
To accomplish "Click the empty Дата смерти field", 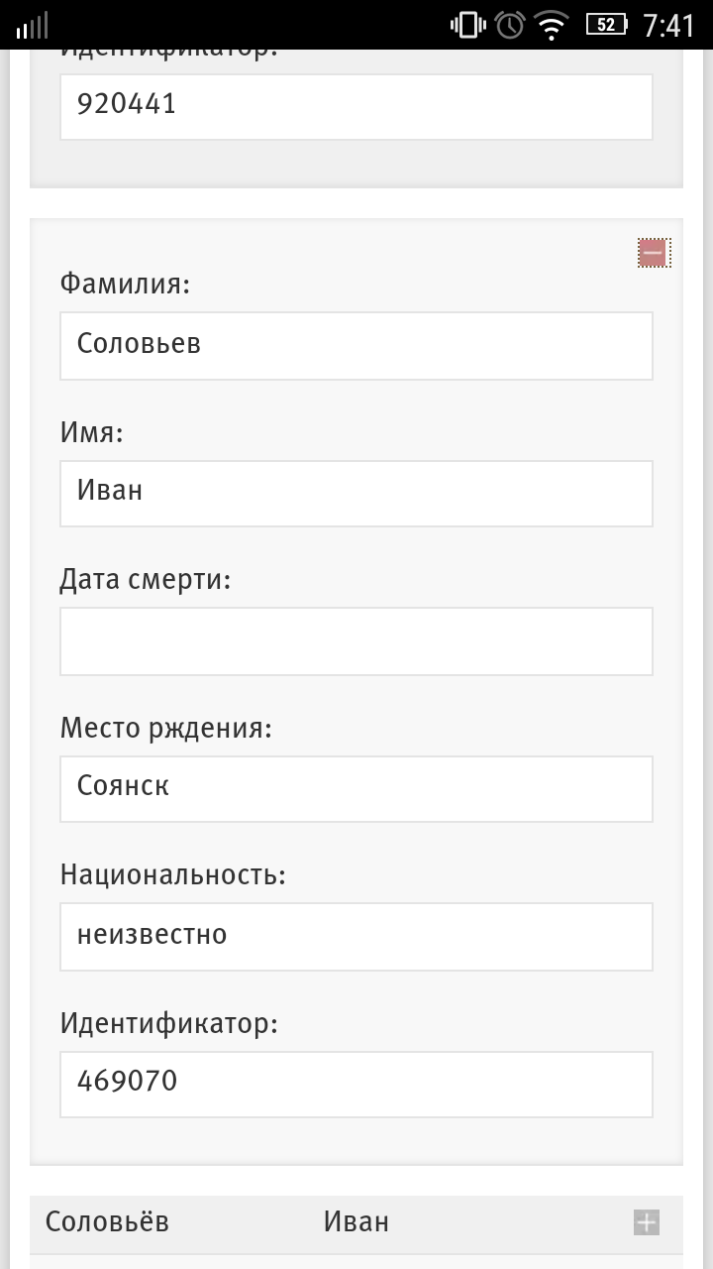I will click(356, 640).
